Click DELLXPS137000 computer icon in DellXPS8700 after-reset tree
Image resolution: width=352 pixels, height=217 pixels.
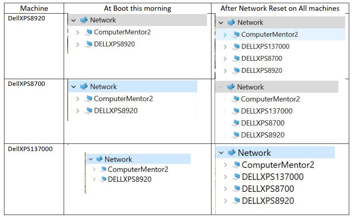pos(235,111)
